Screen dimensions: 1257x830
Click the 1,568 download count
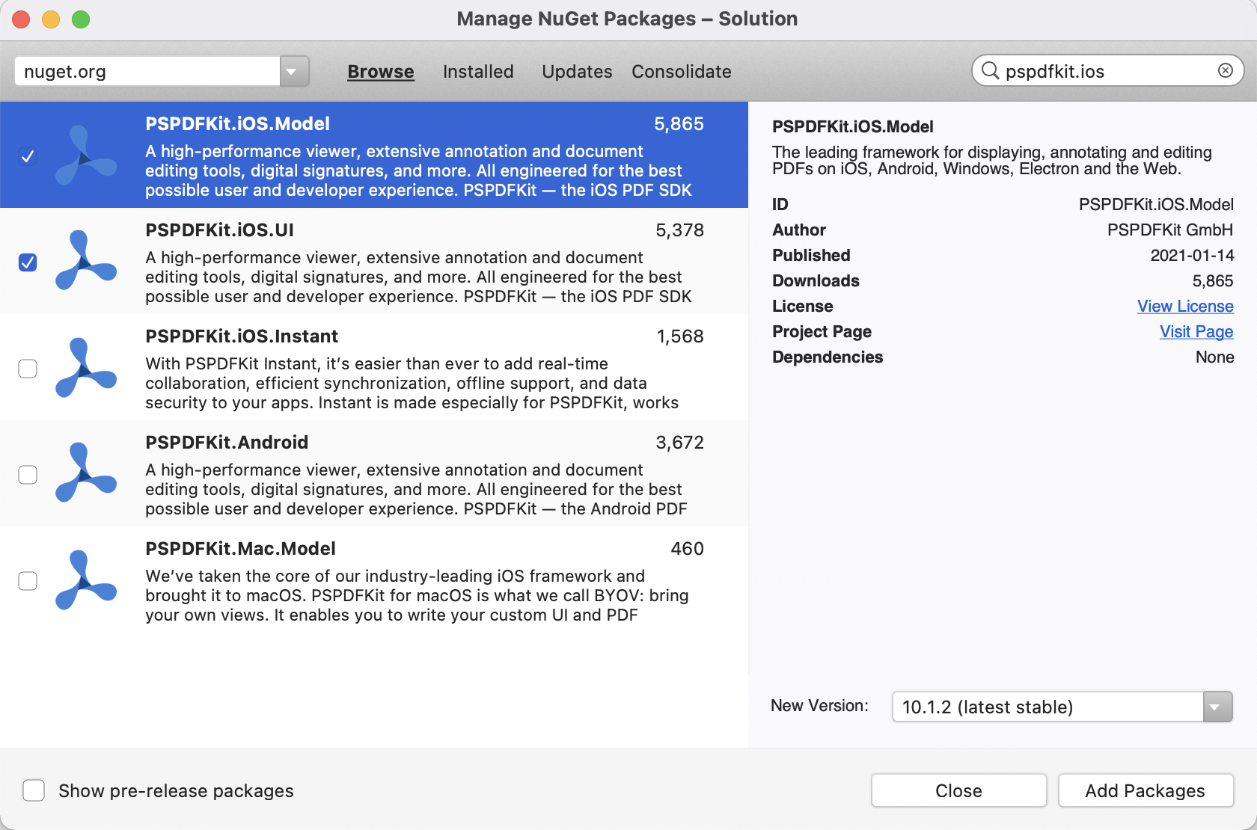click(680, 336)
